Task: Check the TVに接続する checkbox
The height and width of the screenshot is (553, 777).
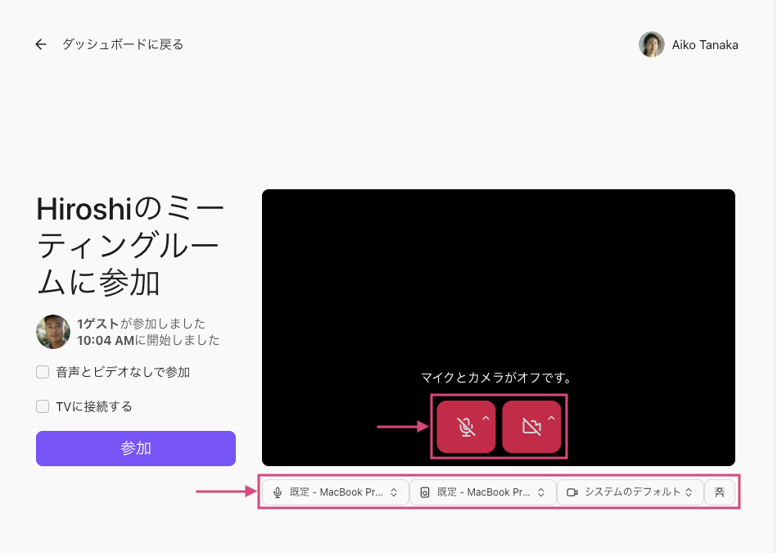Action: 43,406
